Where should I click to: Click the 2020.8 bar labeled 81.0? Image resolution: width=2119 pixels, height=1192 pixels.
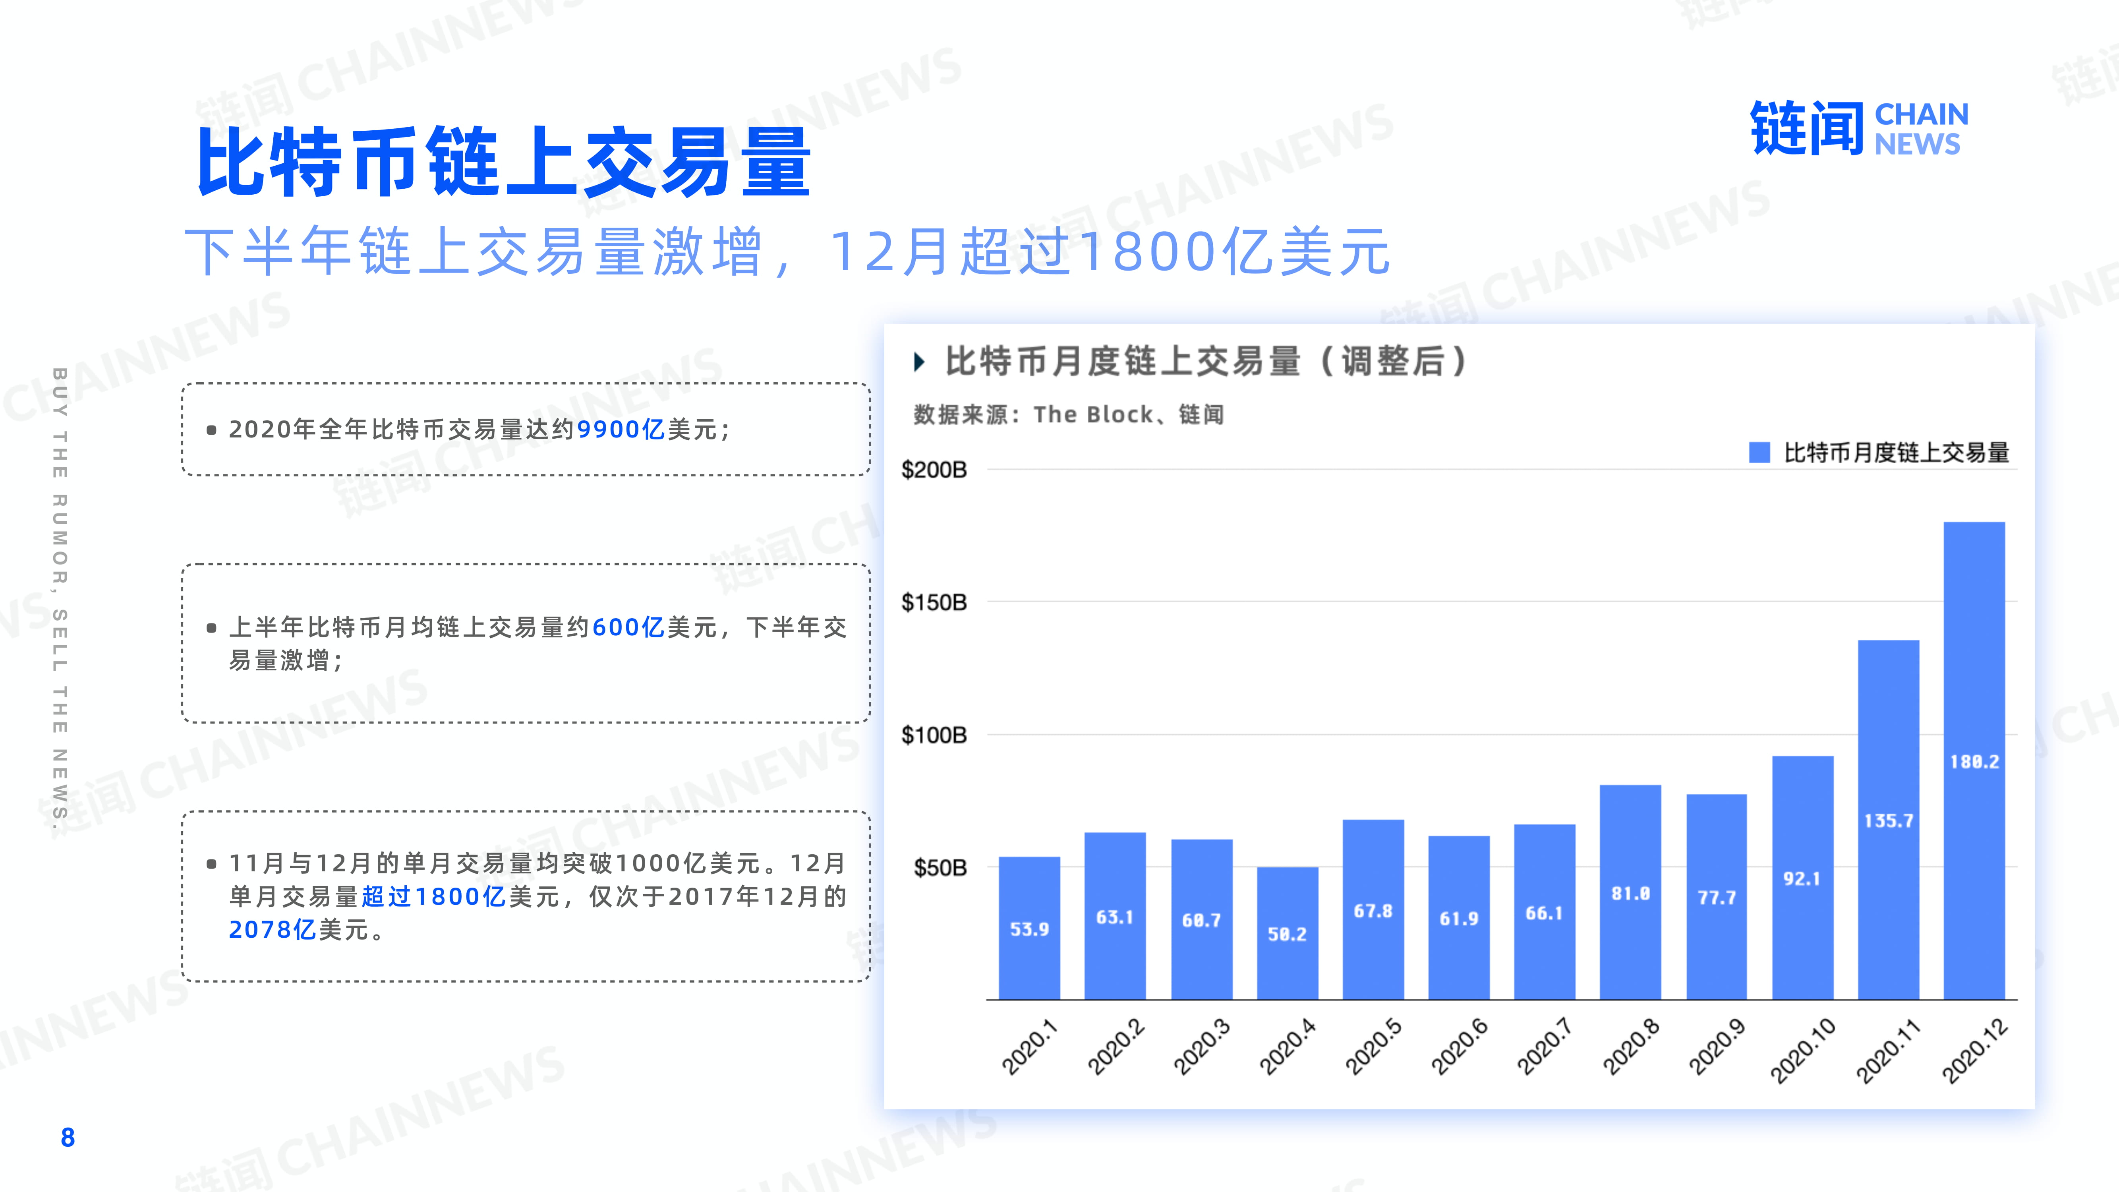[1630, 892]
